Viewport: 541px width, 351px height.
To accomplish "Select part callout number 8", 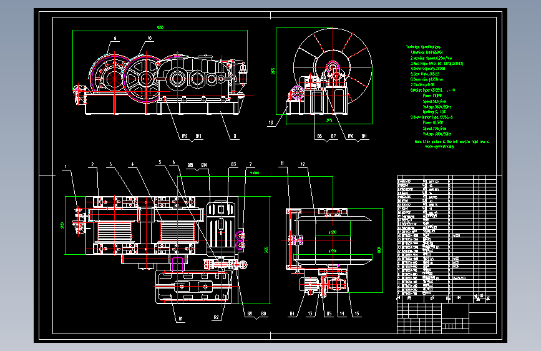I will point(235,136).
